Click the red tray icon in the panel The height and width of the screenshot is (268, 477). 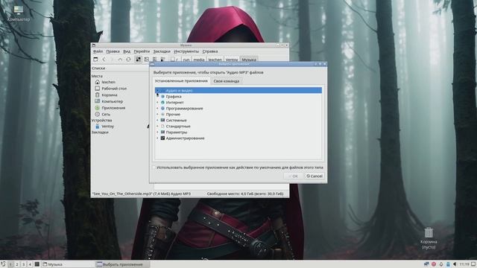tap(434, 264)
